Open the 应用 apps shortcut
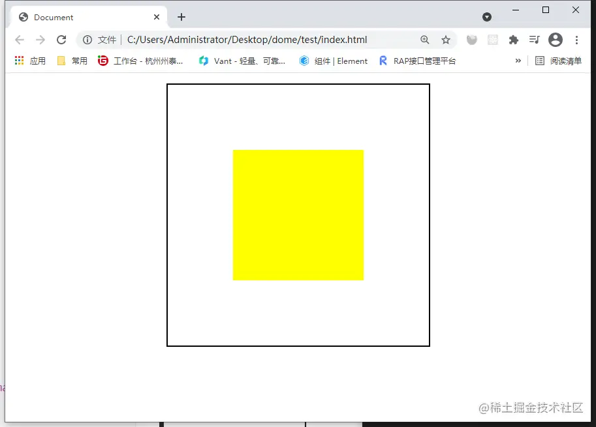 [x=30, y=61]
